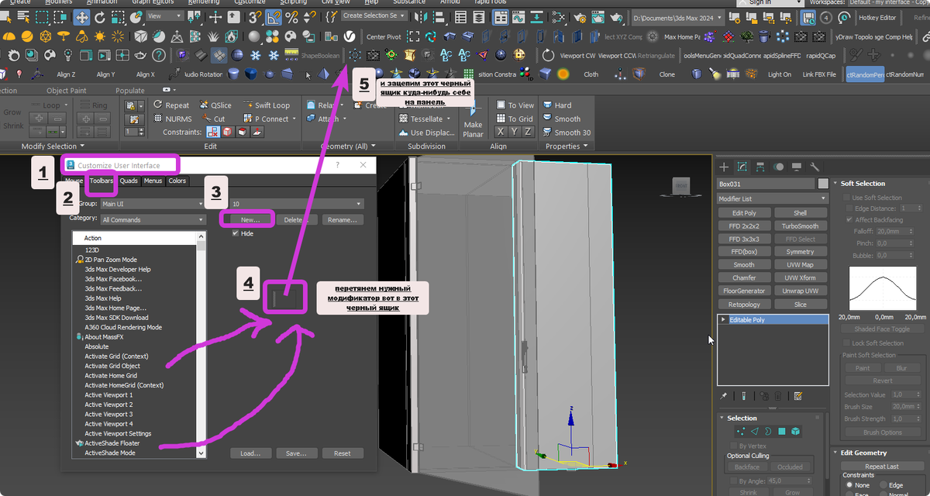Open the Modify tab in command panel
The image size is (930, 496).
tap(742, 167)
